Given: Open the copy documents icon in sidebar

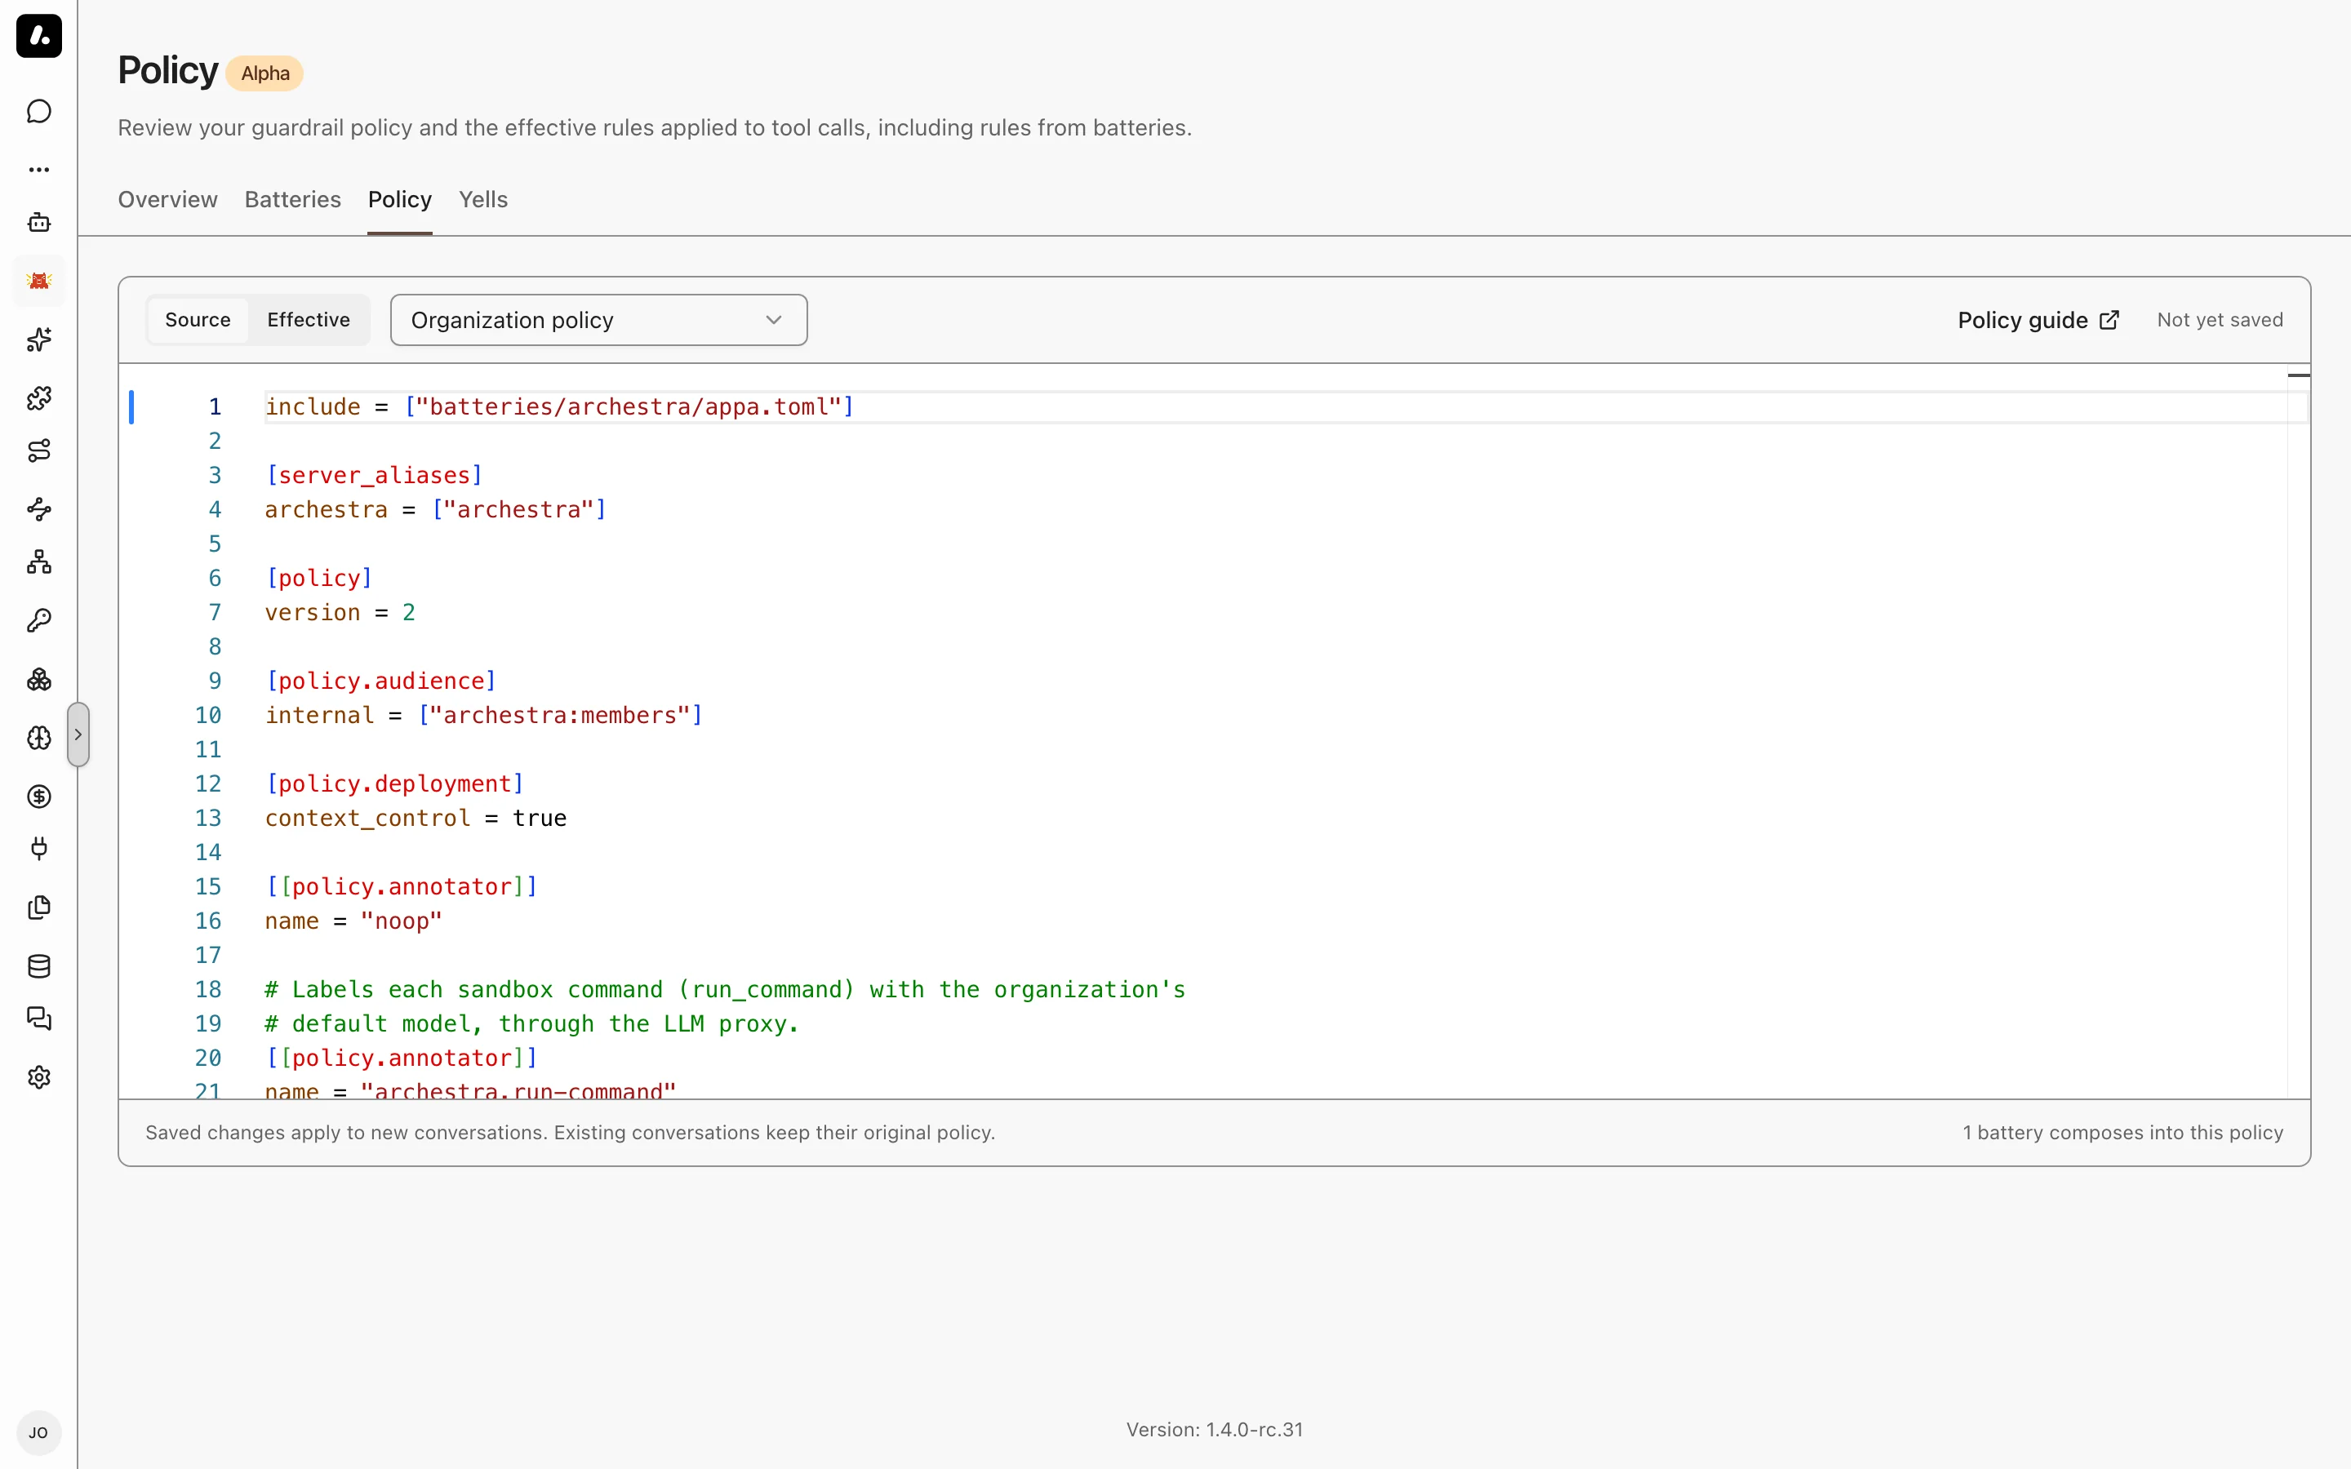Looking at the screenshot, I should click(x=39, y=908).
